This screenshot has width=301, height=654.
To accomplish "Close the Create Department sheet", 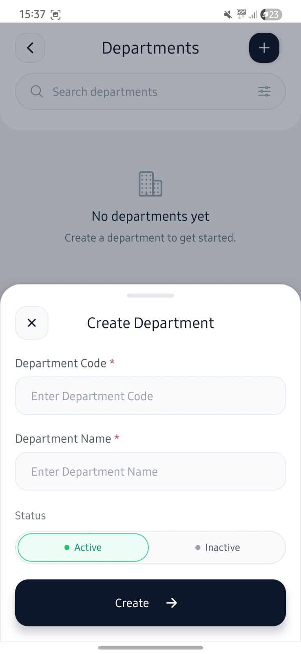I will coord(32,323).
